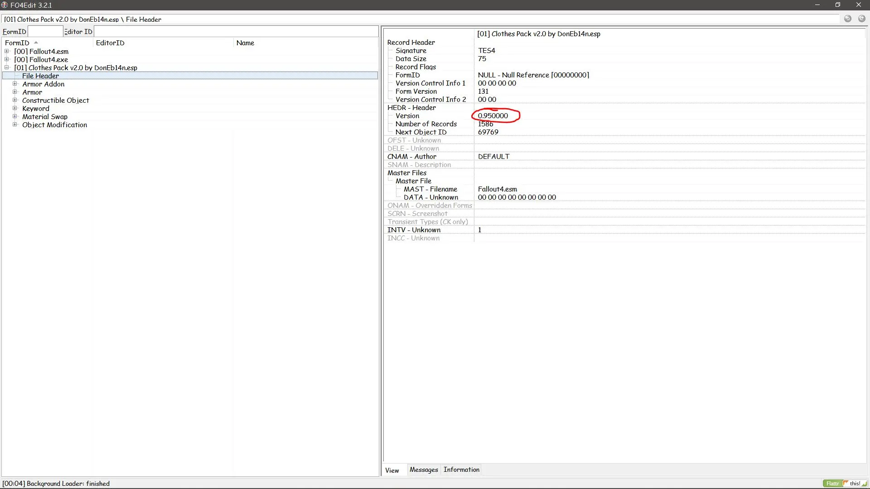Click the Record Flags row label
Screen dimensions: 870x489
pyautogui.click(x=416, y=67)
